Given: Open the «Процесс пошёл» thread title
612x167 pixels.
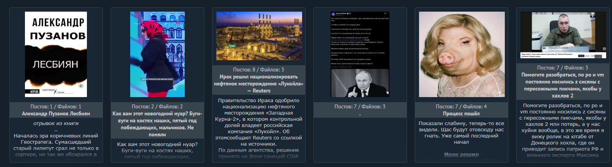Looking at the screenshot, I should tap(461, 114).
